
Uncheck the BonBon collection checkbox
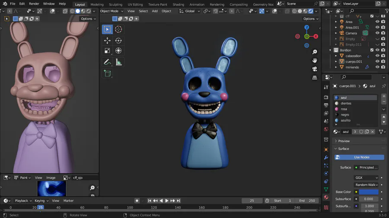pos(372,50)
